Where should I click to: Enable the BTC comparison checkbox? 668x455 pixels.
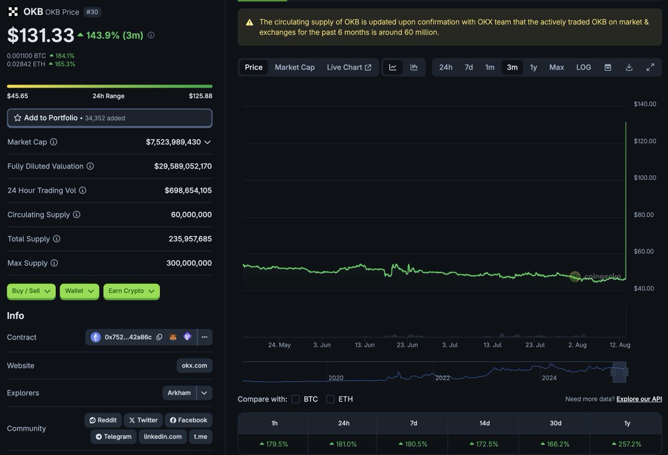296,399
